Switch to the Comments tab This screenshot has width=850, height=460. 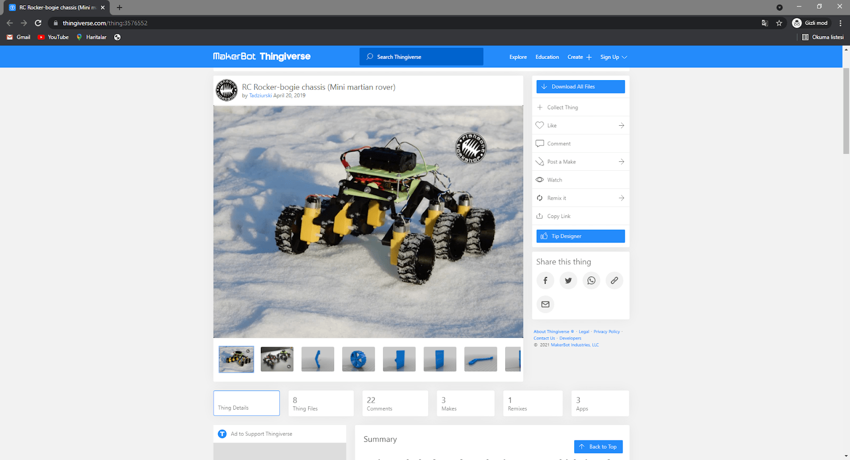coord(395,404)
